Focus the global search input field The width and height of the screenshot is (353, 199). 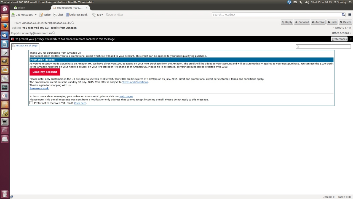coord(276,15)
